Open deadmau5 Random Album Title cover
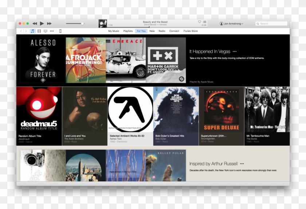The height and width of the screenshot is (209, 306). pos(39,109)
